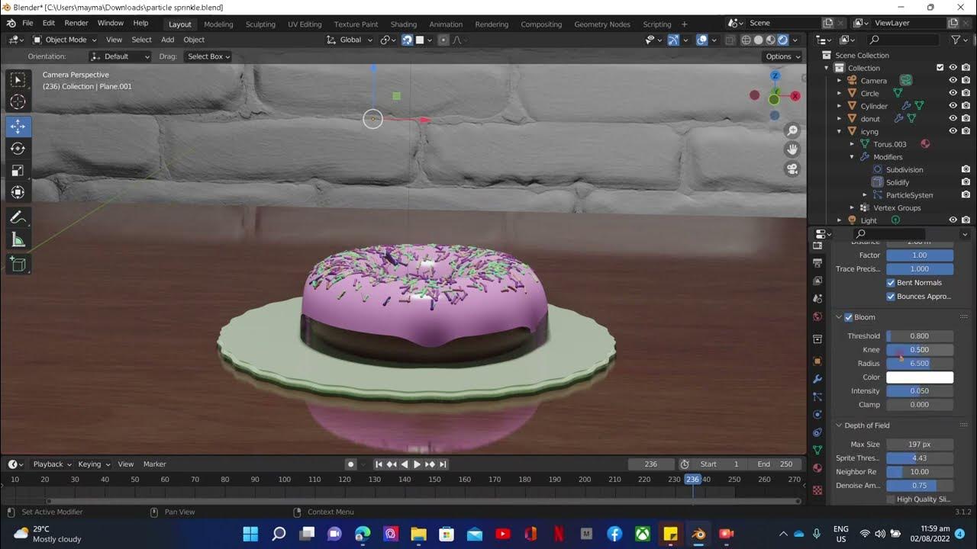This screenshot has width=977, height=549.
Task: Open the Object Mode dropdown
Action: pyautogui.click(x=65, y=40)
